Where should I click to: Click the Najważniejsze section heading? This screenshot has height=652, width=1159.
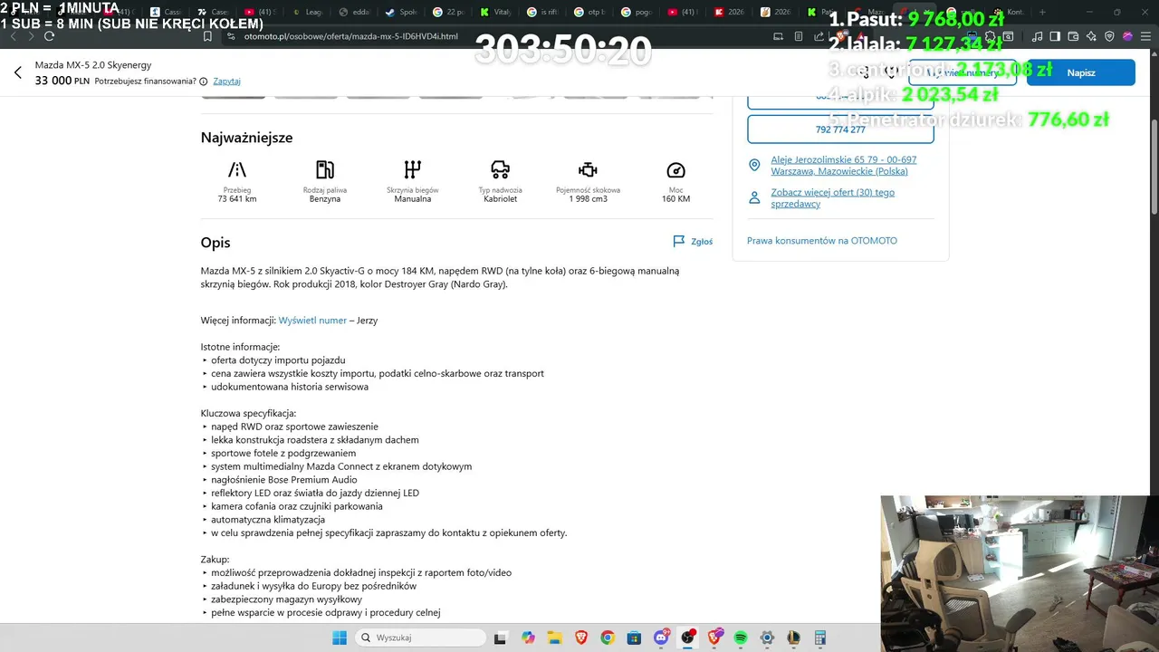pos(246,138)
